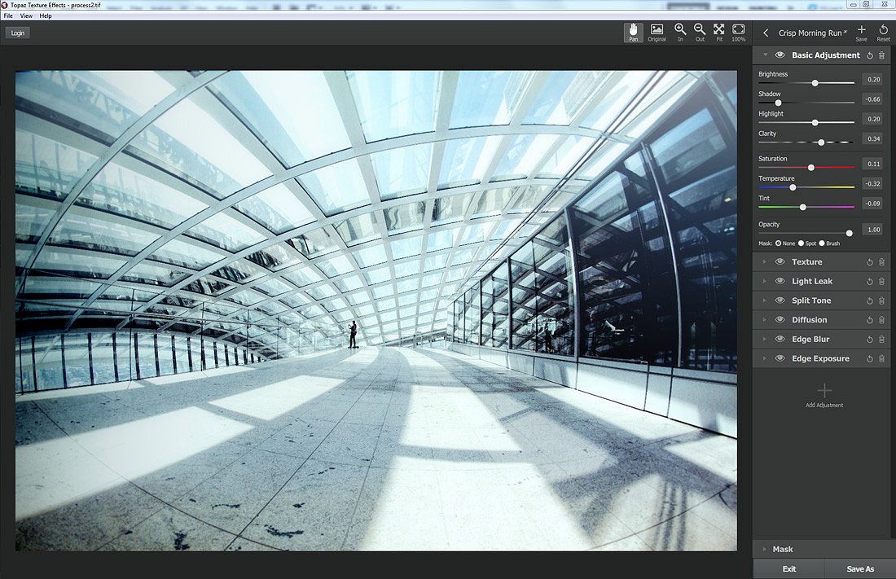Image resolution: width=896 pixels, height=579 pixels.
Task: Go back from Crisp Morning Run preset
Action: click(766, 33)
